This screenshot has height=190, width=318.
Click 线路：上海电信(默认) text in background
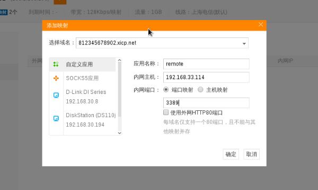pyautogui.click(x=201, y=12)
